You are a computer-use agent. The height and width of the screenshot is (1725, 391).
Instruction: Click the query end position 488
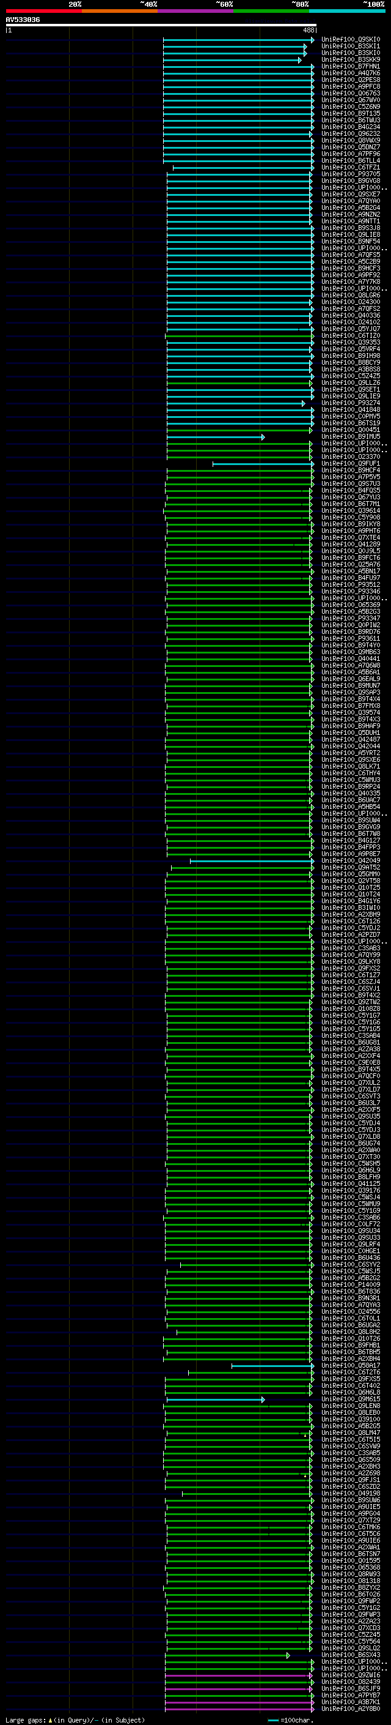[x=308, y=30]
